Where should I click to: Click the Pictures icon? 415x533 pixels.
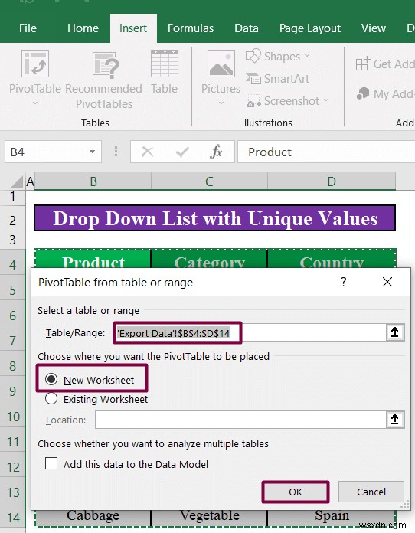[221, 64]
